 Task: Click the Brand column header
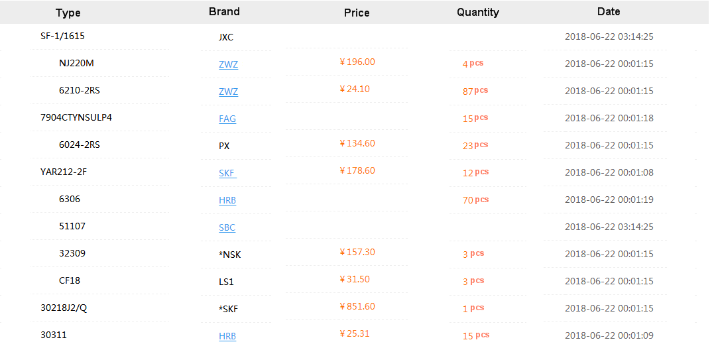click(224, 11)
